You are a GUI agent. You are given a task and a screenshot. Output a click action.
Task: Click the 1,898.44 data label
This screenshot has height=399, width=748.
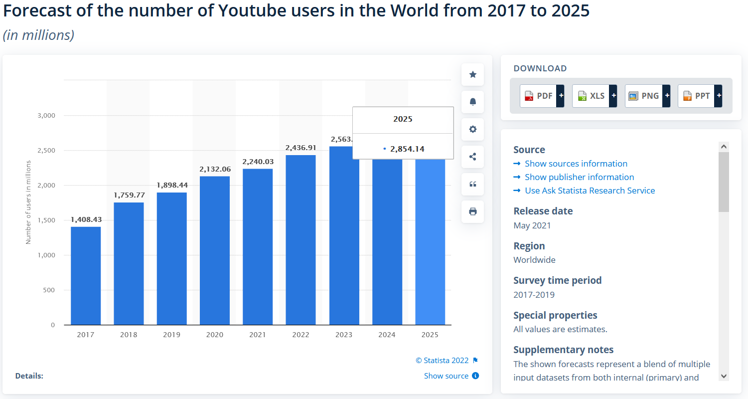point(172,185)
